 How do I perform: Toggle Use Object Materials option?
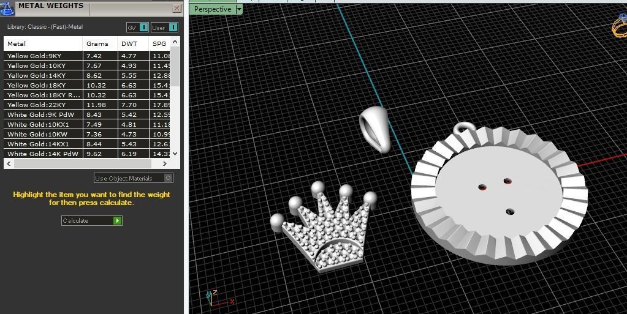point(134,178)
